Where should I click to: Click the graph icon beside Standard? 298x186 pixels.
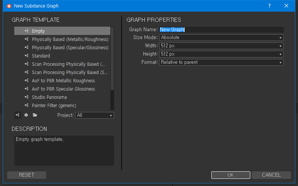point(27,56)
